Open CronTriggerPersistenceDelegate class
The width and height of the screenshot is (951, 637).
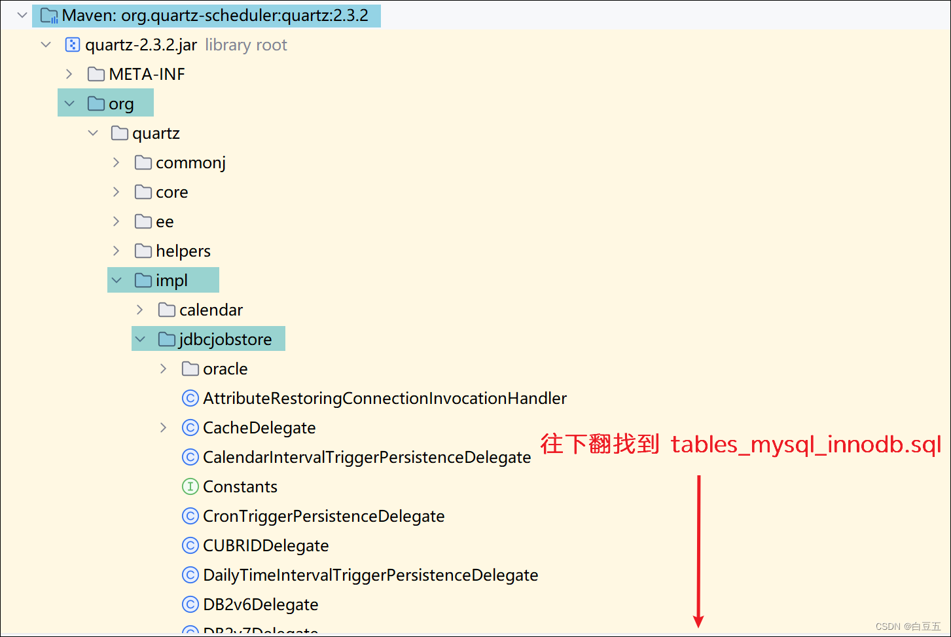coord(324,516)
